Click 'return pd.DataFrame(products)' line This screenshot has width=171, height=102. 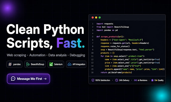tap(116, 72)
